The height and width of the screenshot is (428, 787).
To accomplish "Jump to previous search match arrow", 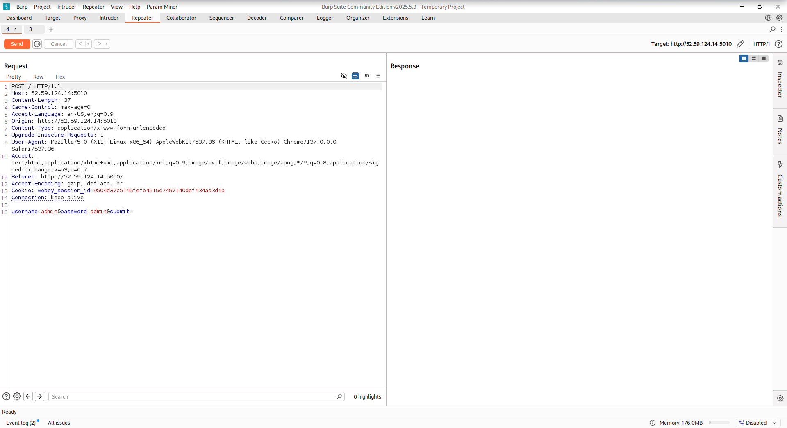I will click(28, 396).
